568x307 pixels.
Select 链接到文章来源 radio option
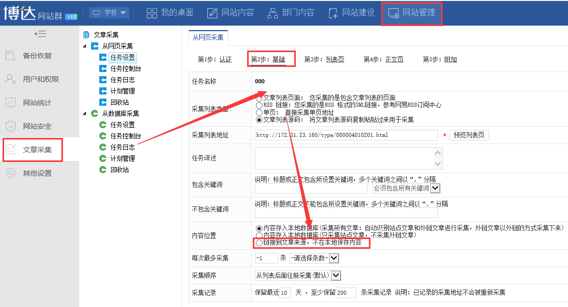coord(259,243)
